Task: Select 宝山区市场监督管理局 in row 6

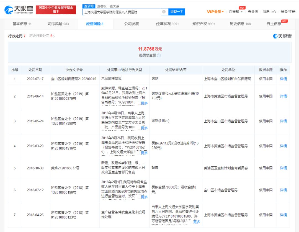Action: tap(221, 190)
